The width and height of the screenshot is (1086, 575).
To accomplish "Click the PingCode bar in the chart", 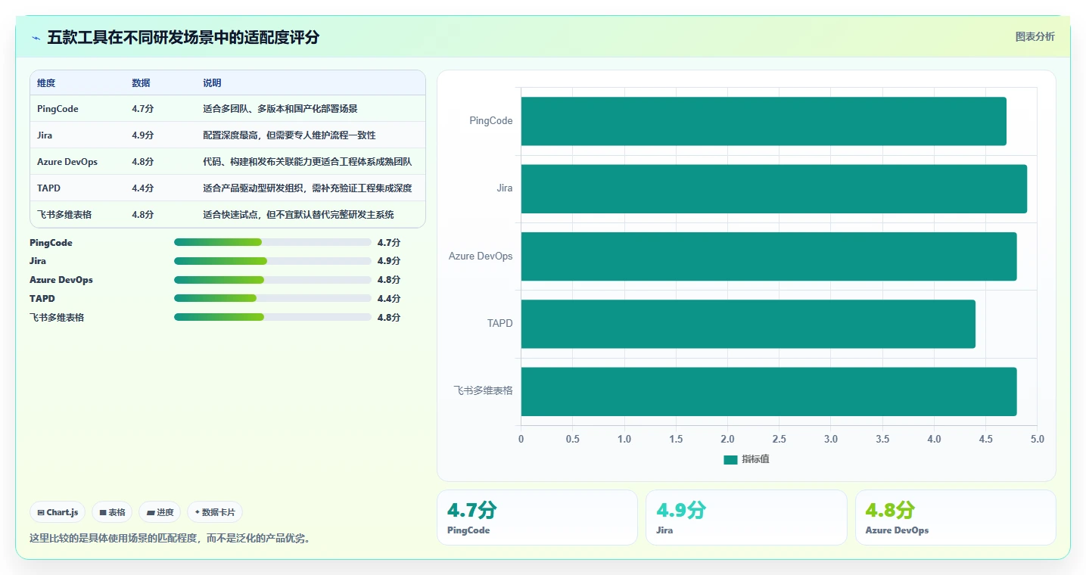I will pos(764,121).
